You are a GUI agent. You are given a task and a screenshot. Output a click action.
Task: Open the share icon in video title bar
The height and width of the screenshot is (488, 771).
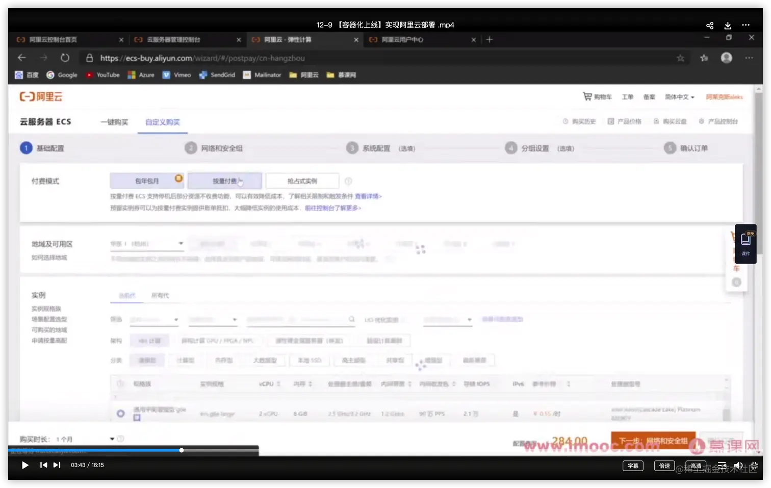(x=709, y=25)
